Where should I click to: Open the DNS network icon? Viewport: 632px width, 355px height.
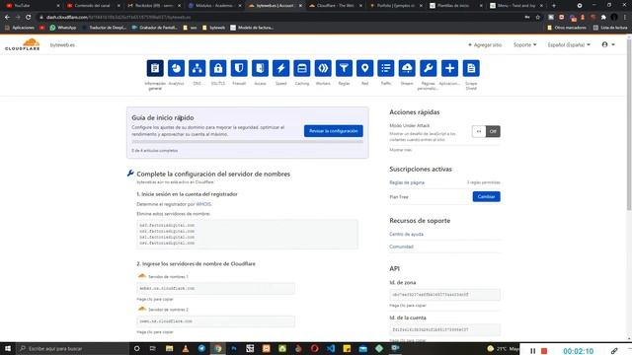click(x=197, y=68)
